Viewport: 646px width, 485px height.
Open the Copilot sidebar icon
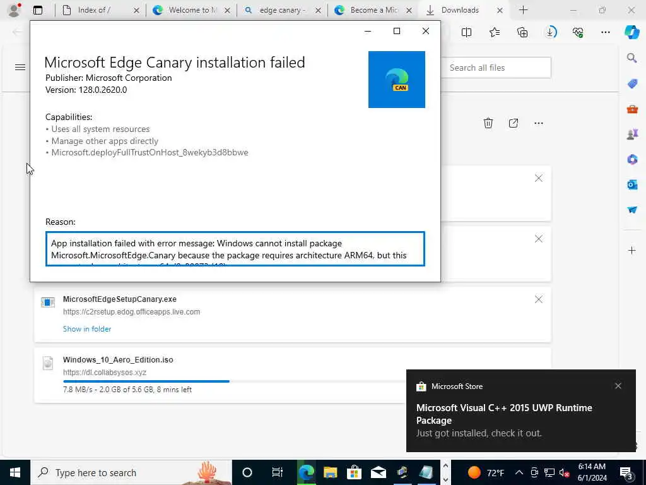(x=632, y=32)
